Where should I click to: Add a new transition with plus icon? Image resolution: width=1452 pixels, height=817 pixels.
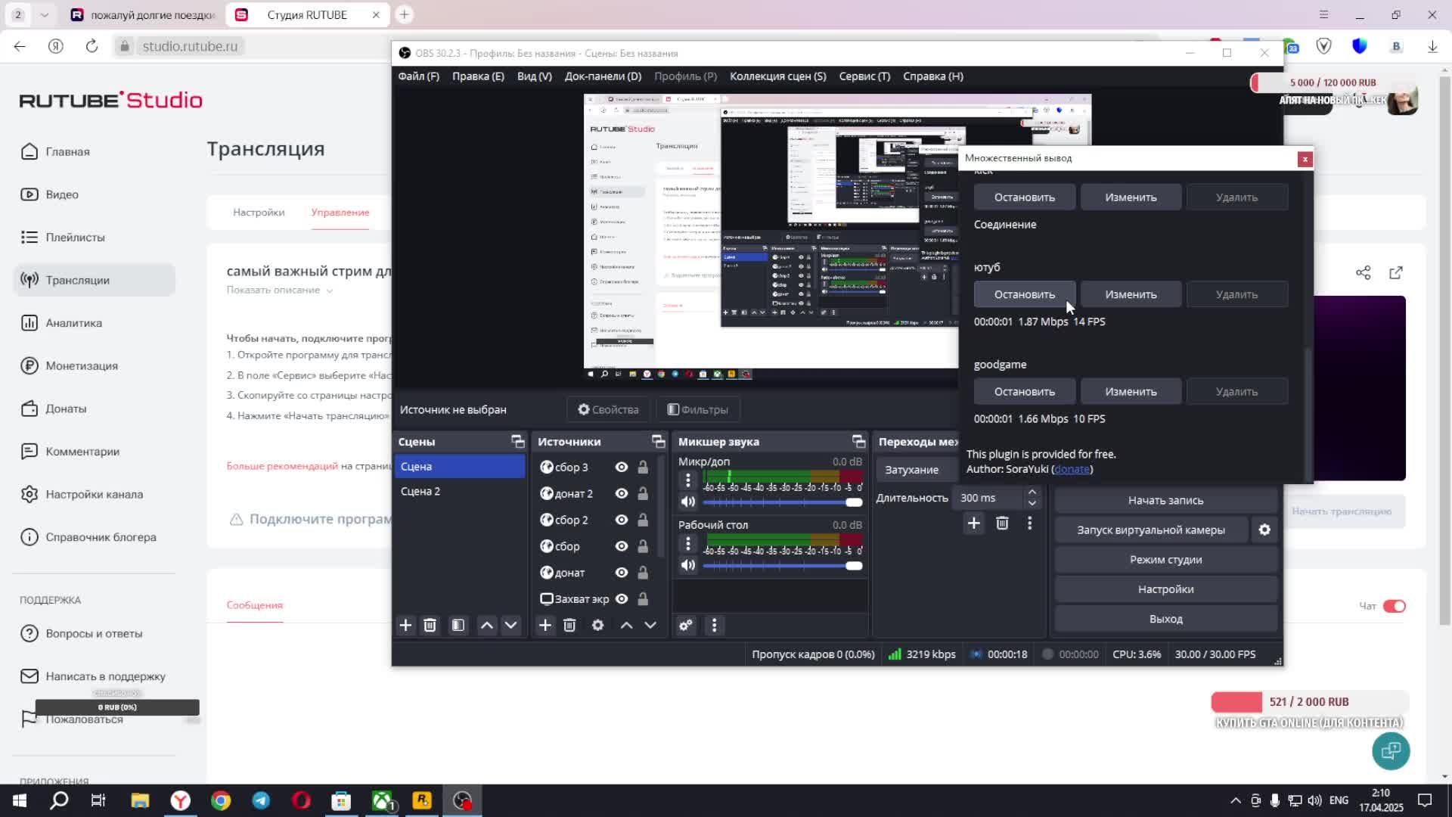tap(973, 523)
